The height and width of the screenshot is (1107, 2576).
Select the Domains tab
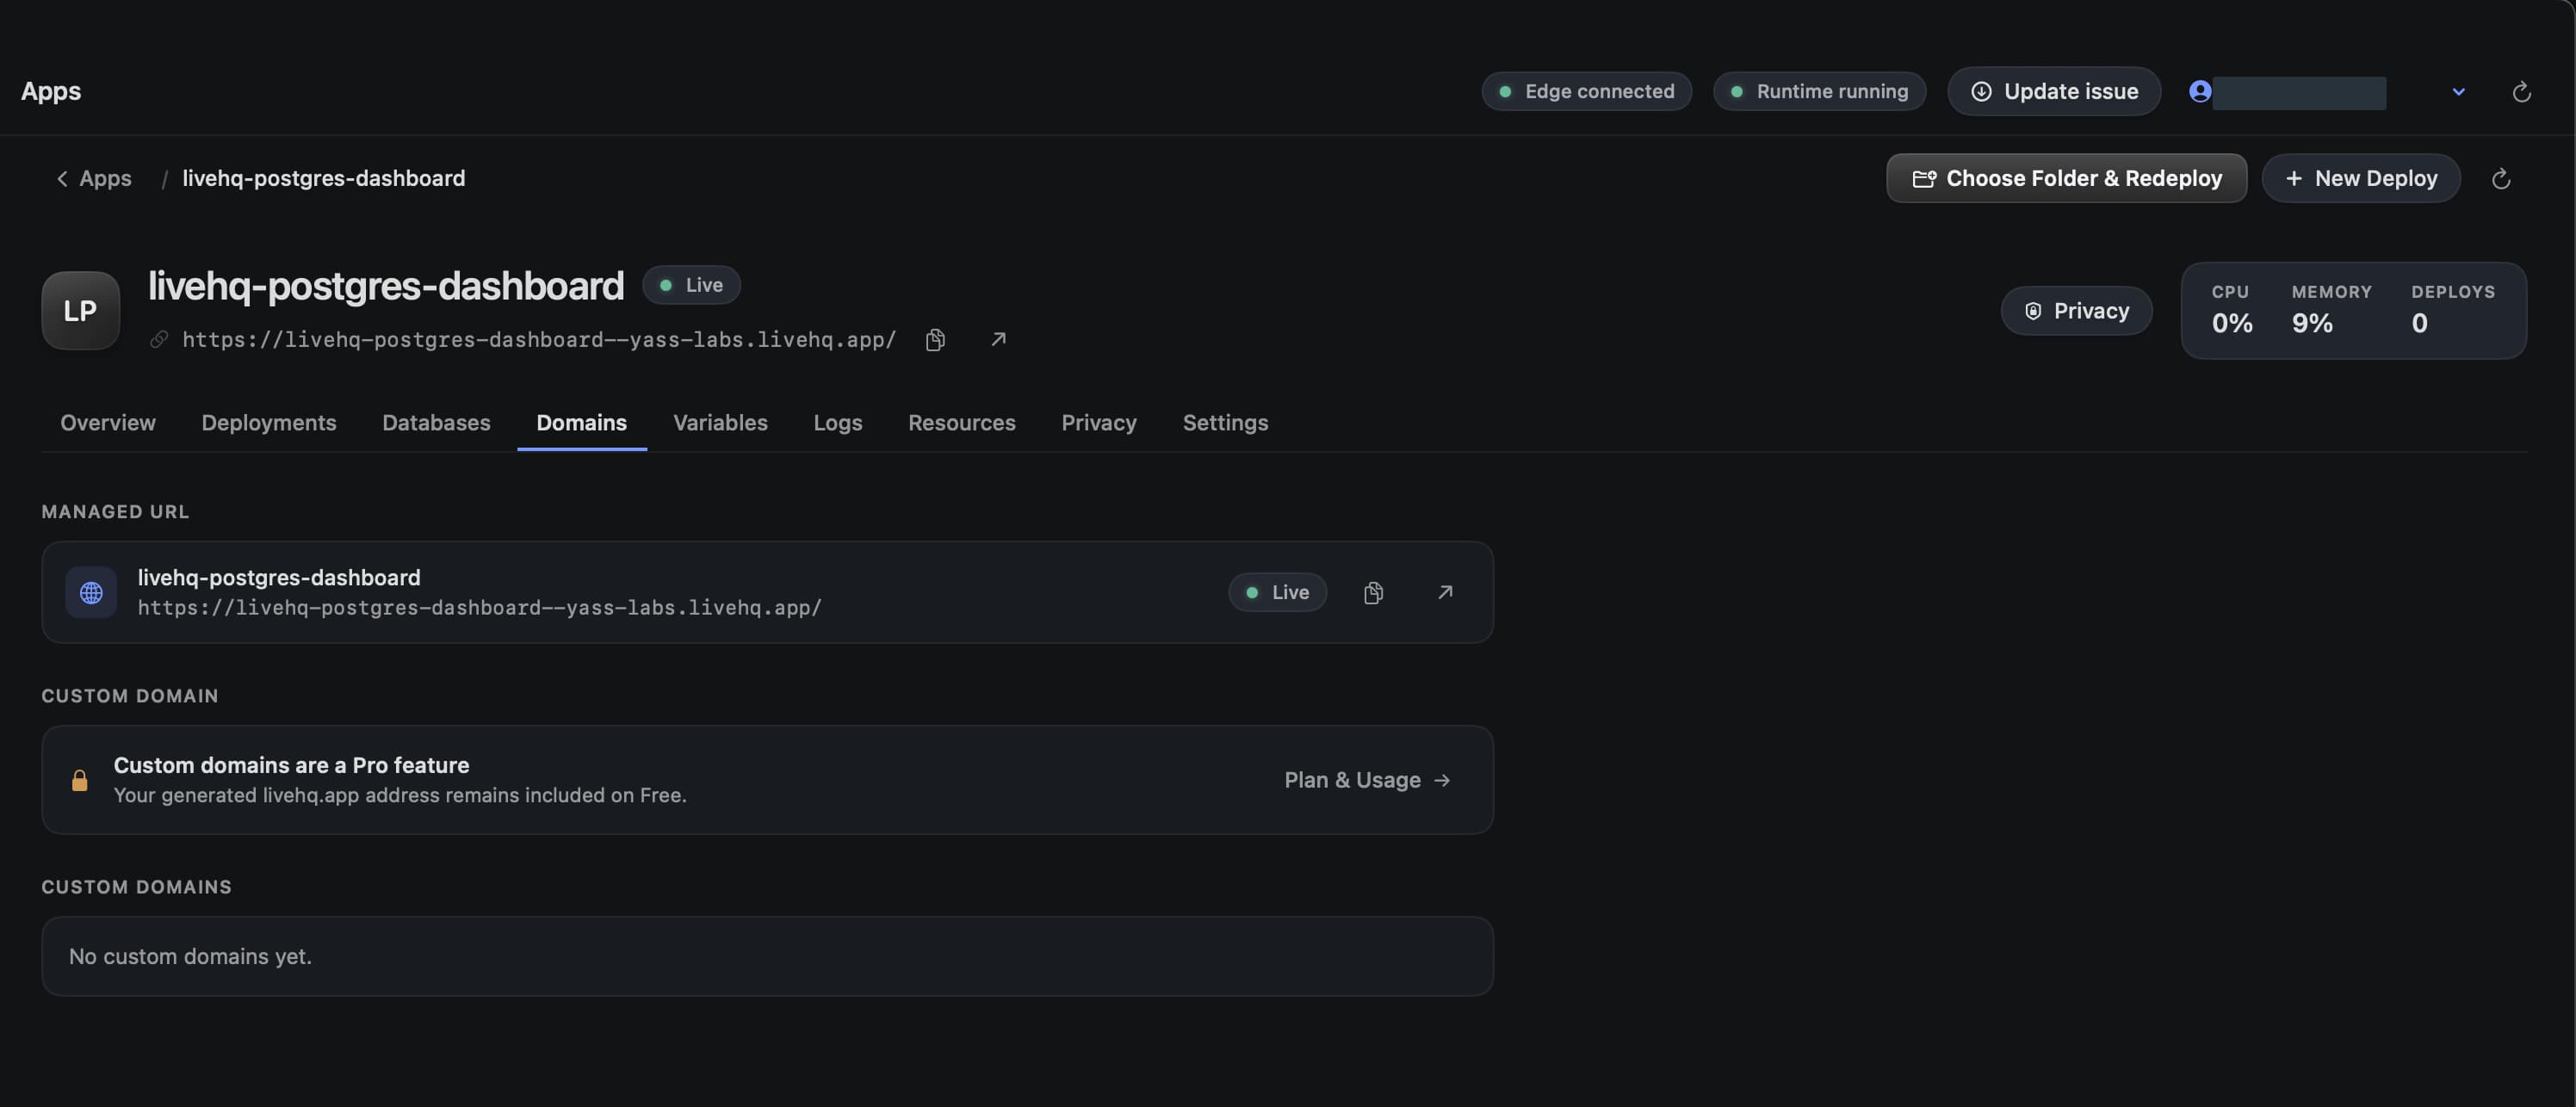582,423
